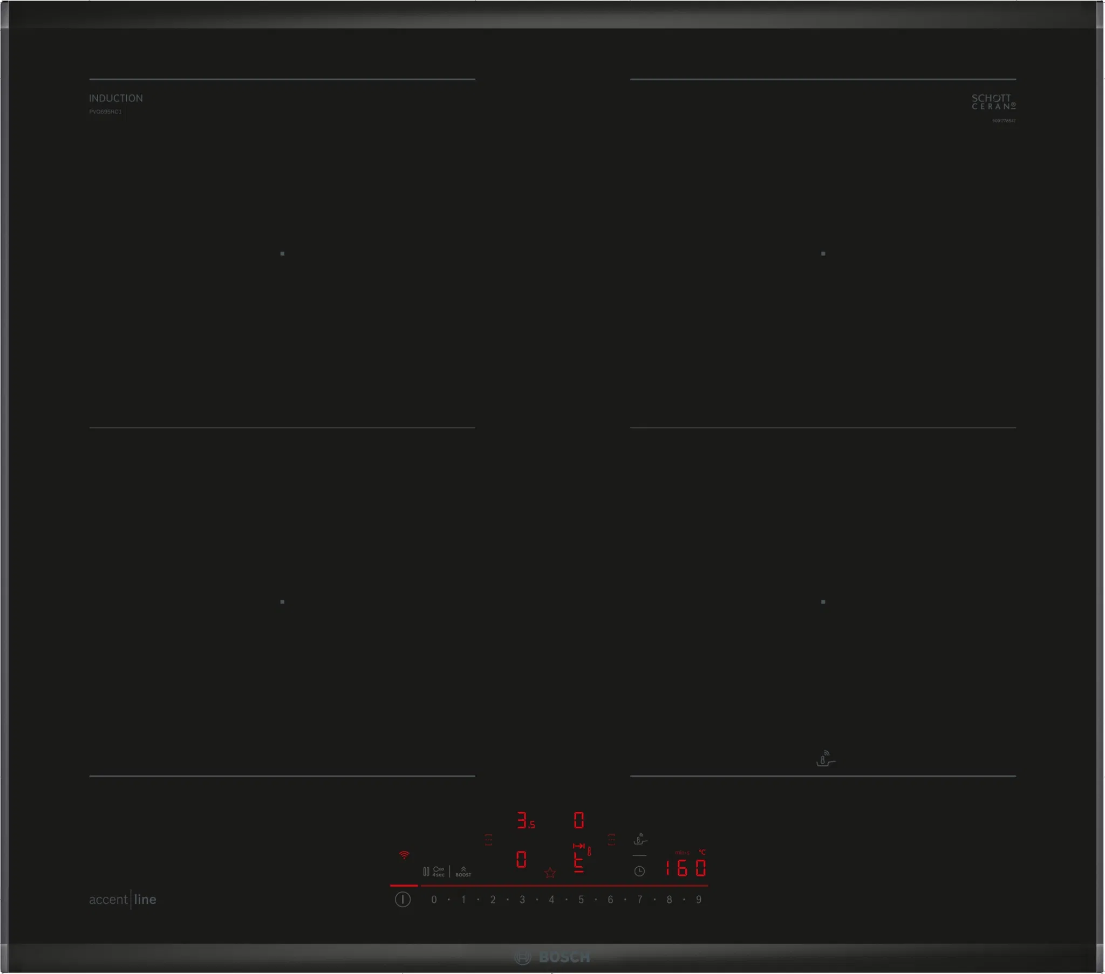The width and height of the screenshot is (1105, 974).
Task: Touch the 4sec key childlock icon
Action: coord(438,872)
